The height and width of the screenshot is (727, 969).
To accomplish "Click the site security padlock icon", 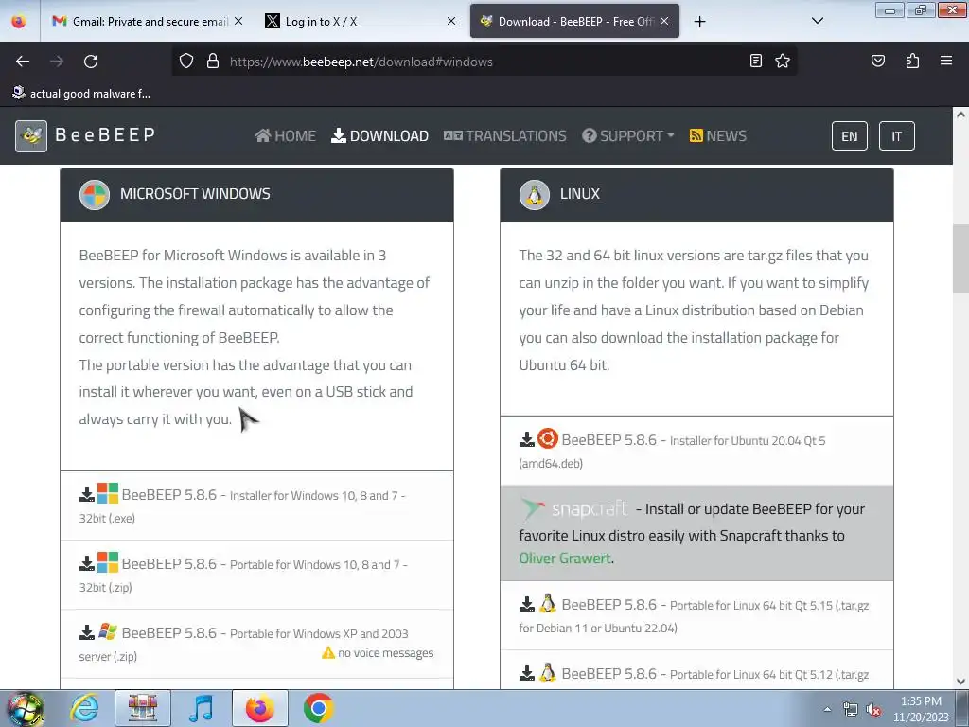I will click(x=213, y=62).
